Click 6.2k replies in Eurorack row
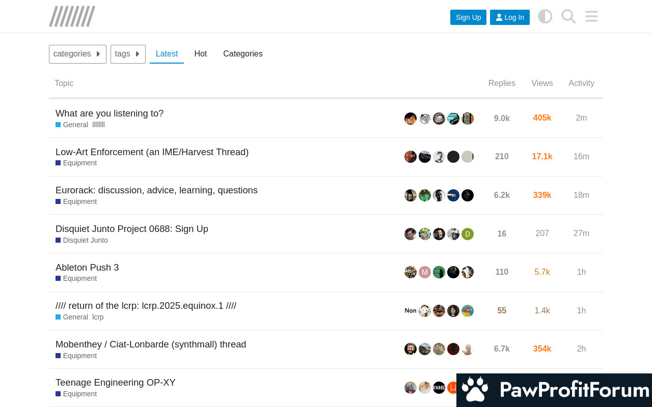652x407 pixels. pyautogui.click(x=502, y=195)
